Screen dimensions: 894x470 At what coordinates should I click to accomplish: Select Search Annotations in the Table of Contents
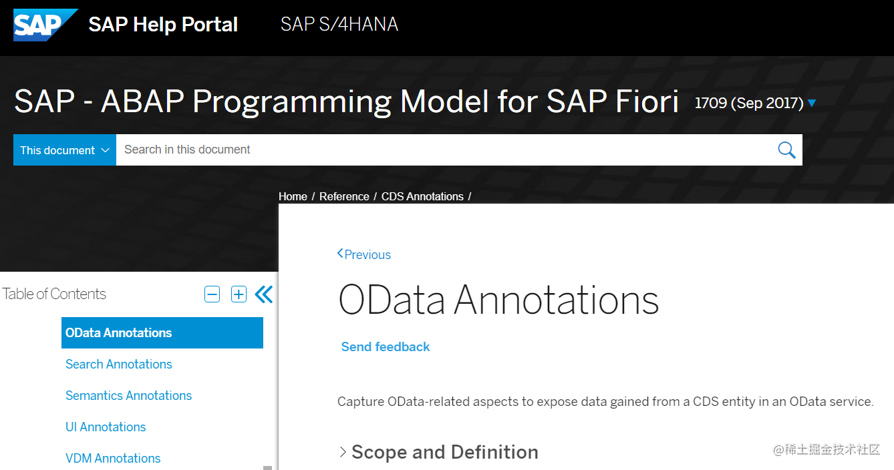118,365
